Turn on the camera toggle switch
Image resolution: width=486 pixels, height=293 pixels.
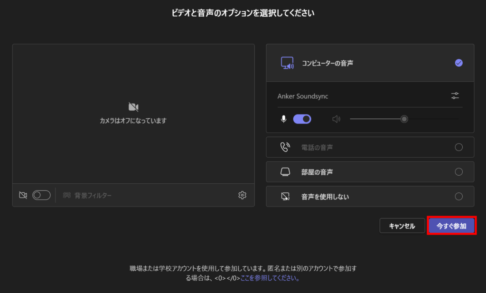coord(41,195)
